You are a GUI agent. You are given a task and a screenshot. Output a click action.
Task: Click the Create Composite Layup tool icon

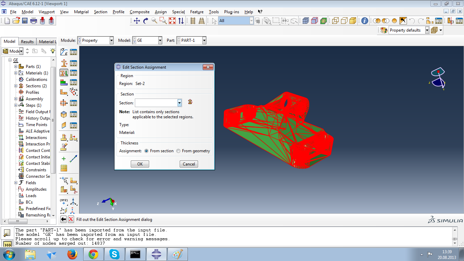[64, 82]
